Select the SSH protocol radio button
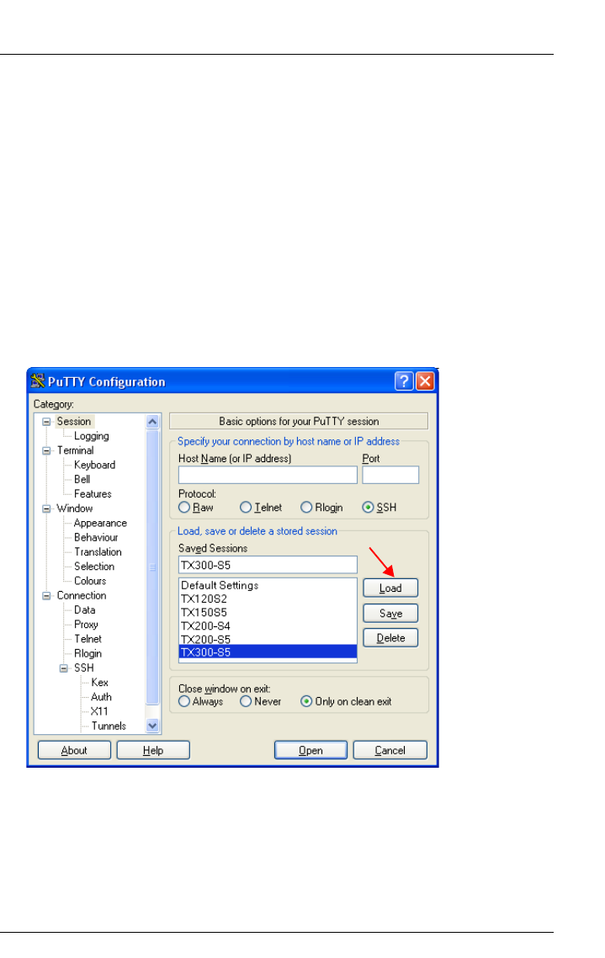Viewport: 605px width, 958px height. tap(368, 507)
